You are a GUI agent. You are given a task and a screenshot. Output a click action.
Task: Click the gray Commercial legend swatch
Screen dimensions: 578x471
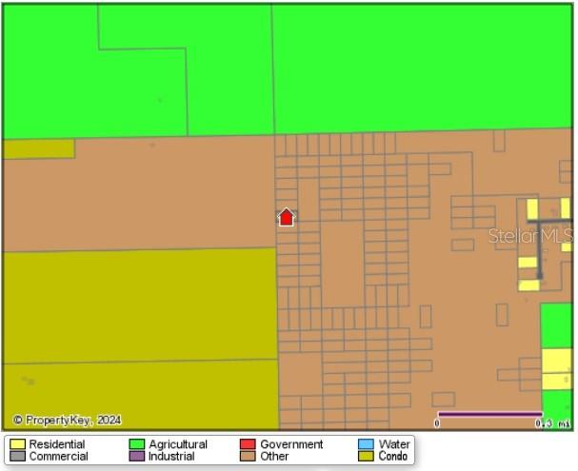[17, 457]
